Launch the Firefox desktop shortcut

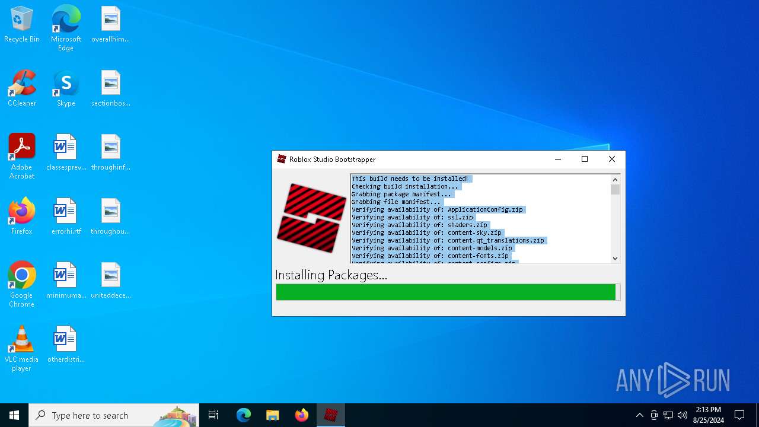click(22, 217)
